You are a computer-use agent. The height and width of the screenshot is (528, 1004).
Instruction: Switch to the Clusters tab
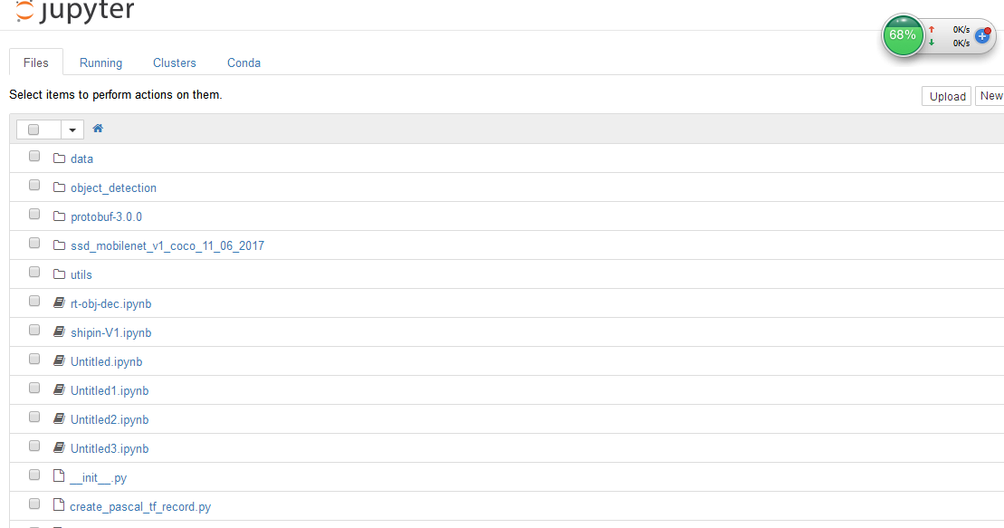174,62
